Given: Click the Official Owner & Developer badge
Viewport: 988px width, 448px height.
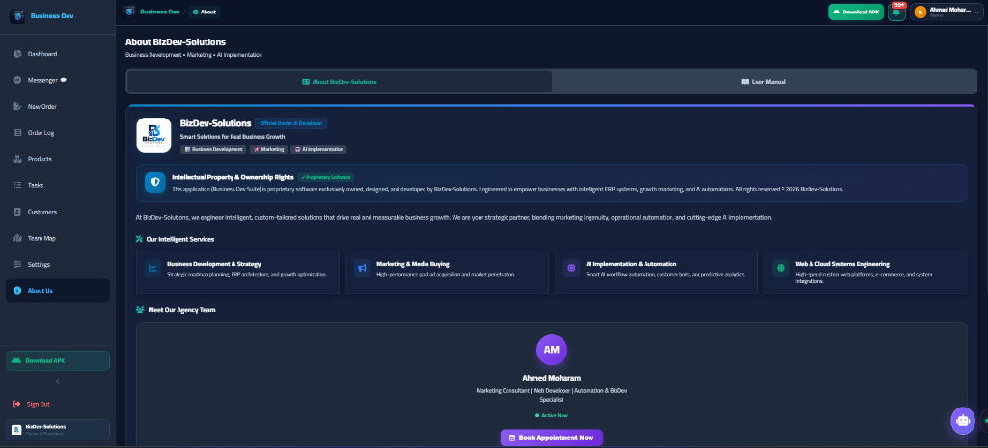Looking at the screenshot, I should tap(291, 123).
